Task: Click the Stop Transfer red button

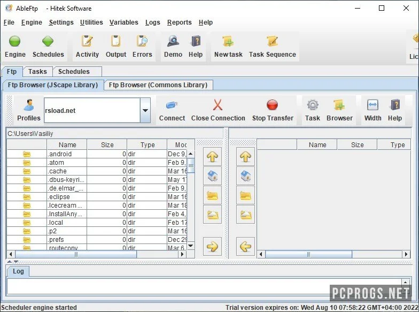Action: pyautogui.click(x=273, y=105)
